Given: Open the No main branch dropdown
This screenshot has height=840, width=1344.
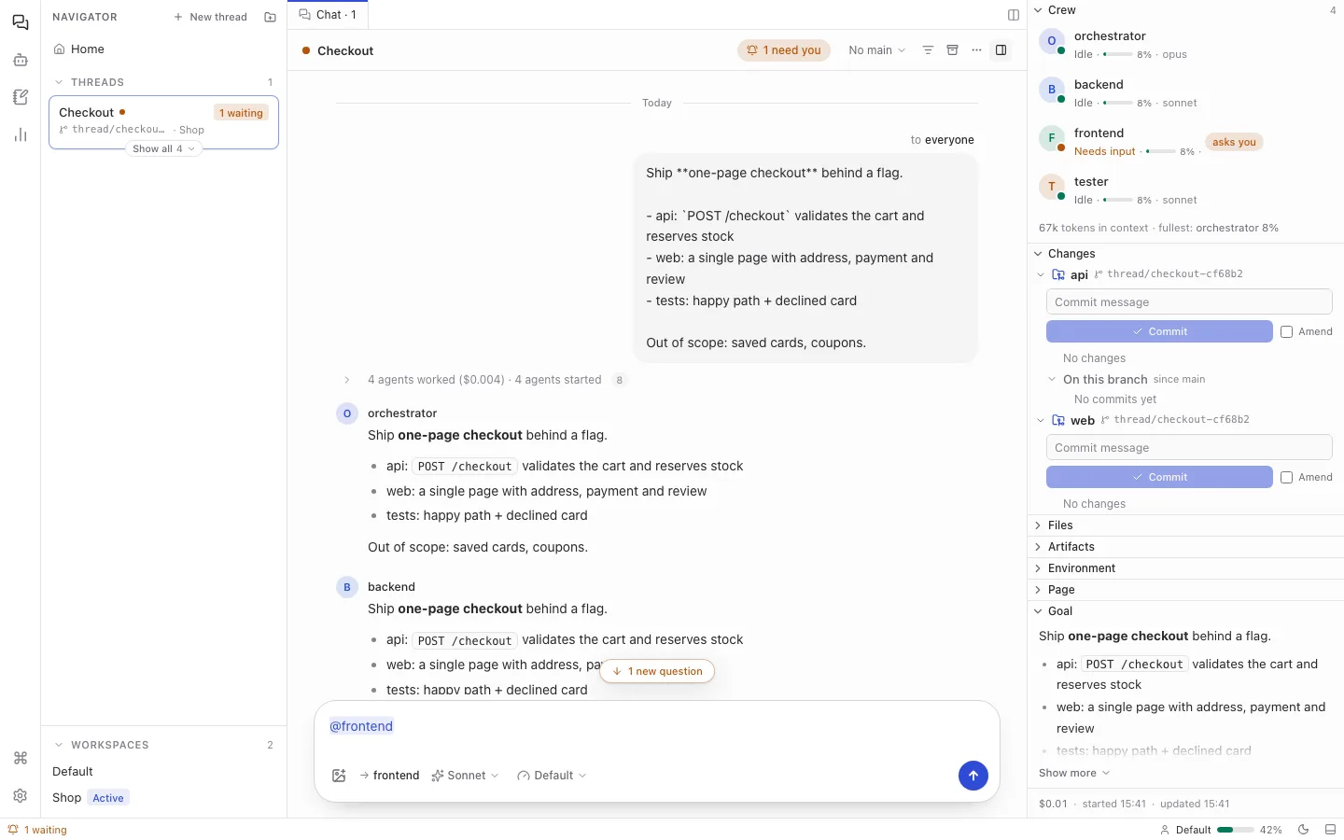Looking at the screenshot, I should [x=876, y=50].
